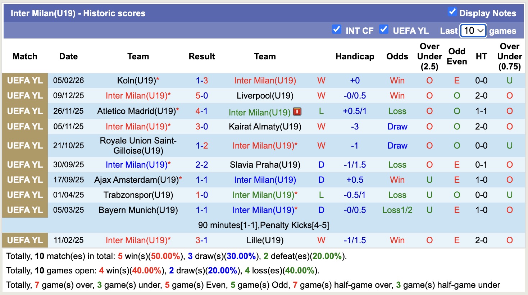The width and height of the screenshot is (528, 295).
Task: Open Trabzonspor(U19) team page
Action: point(138,195)
